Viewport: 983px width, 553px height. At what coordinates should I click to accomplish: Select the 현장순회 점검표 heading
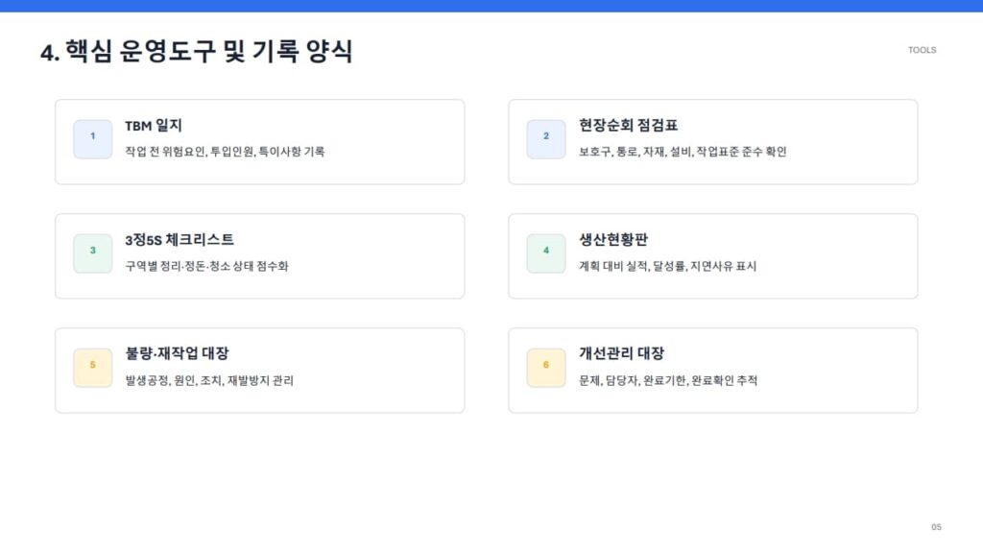[x=628, y=126]
